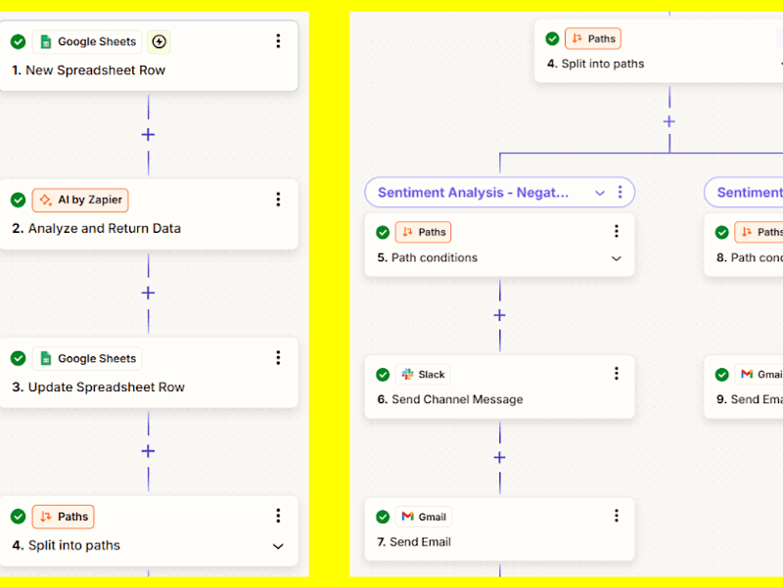Select '5. Path conditions' step title
Viewport: 783px width, 587px height.
[x=428, y=257]
